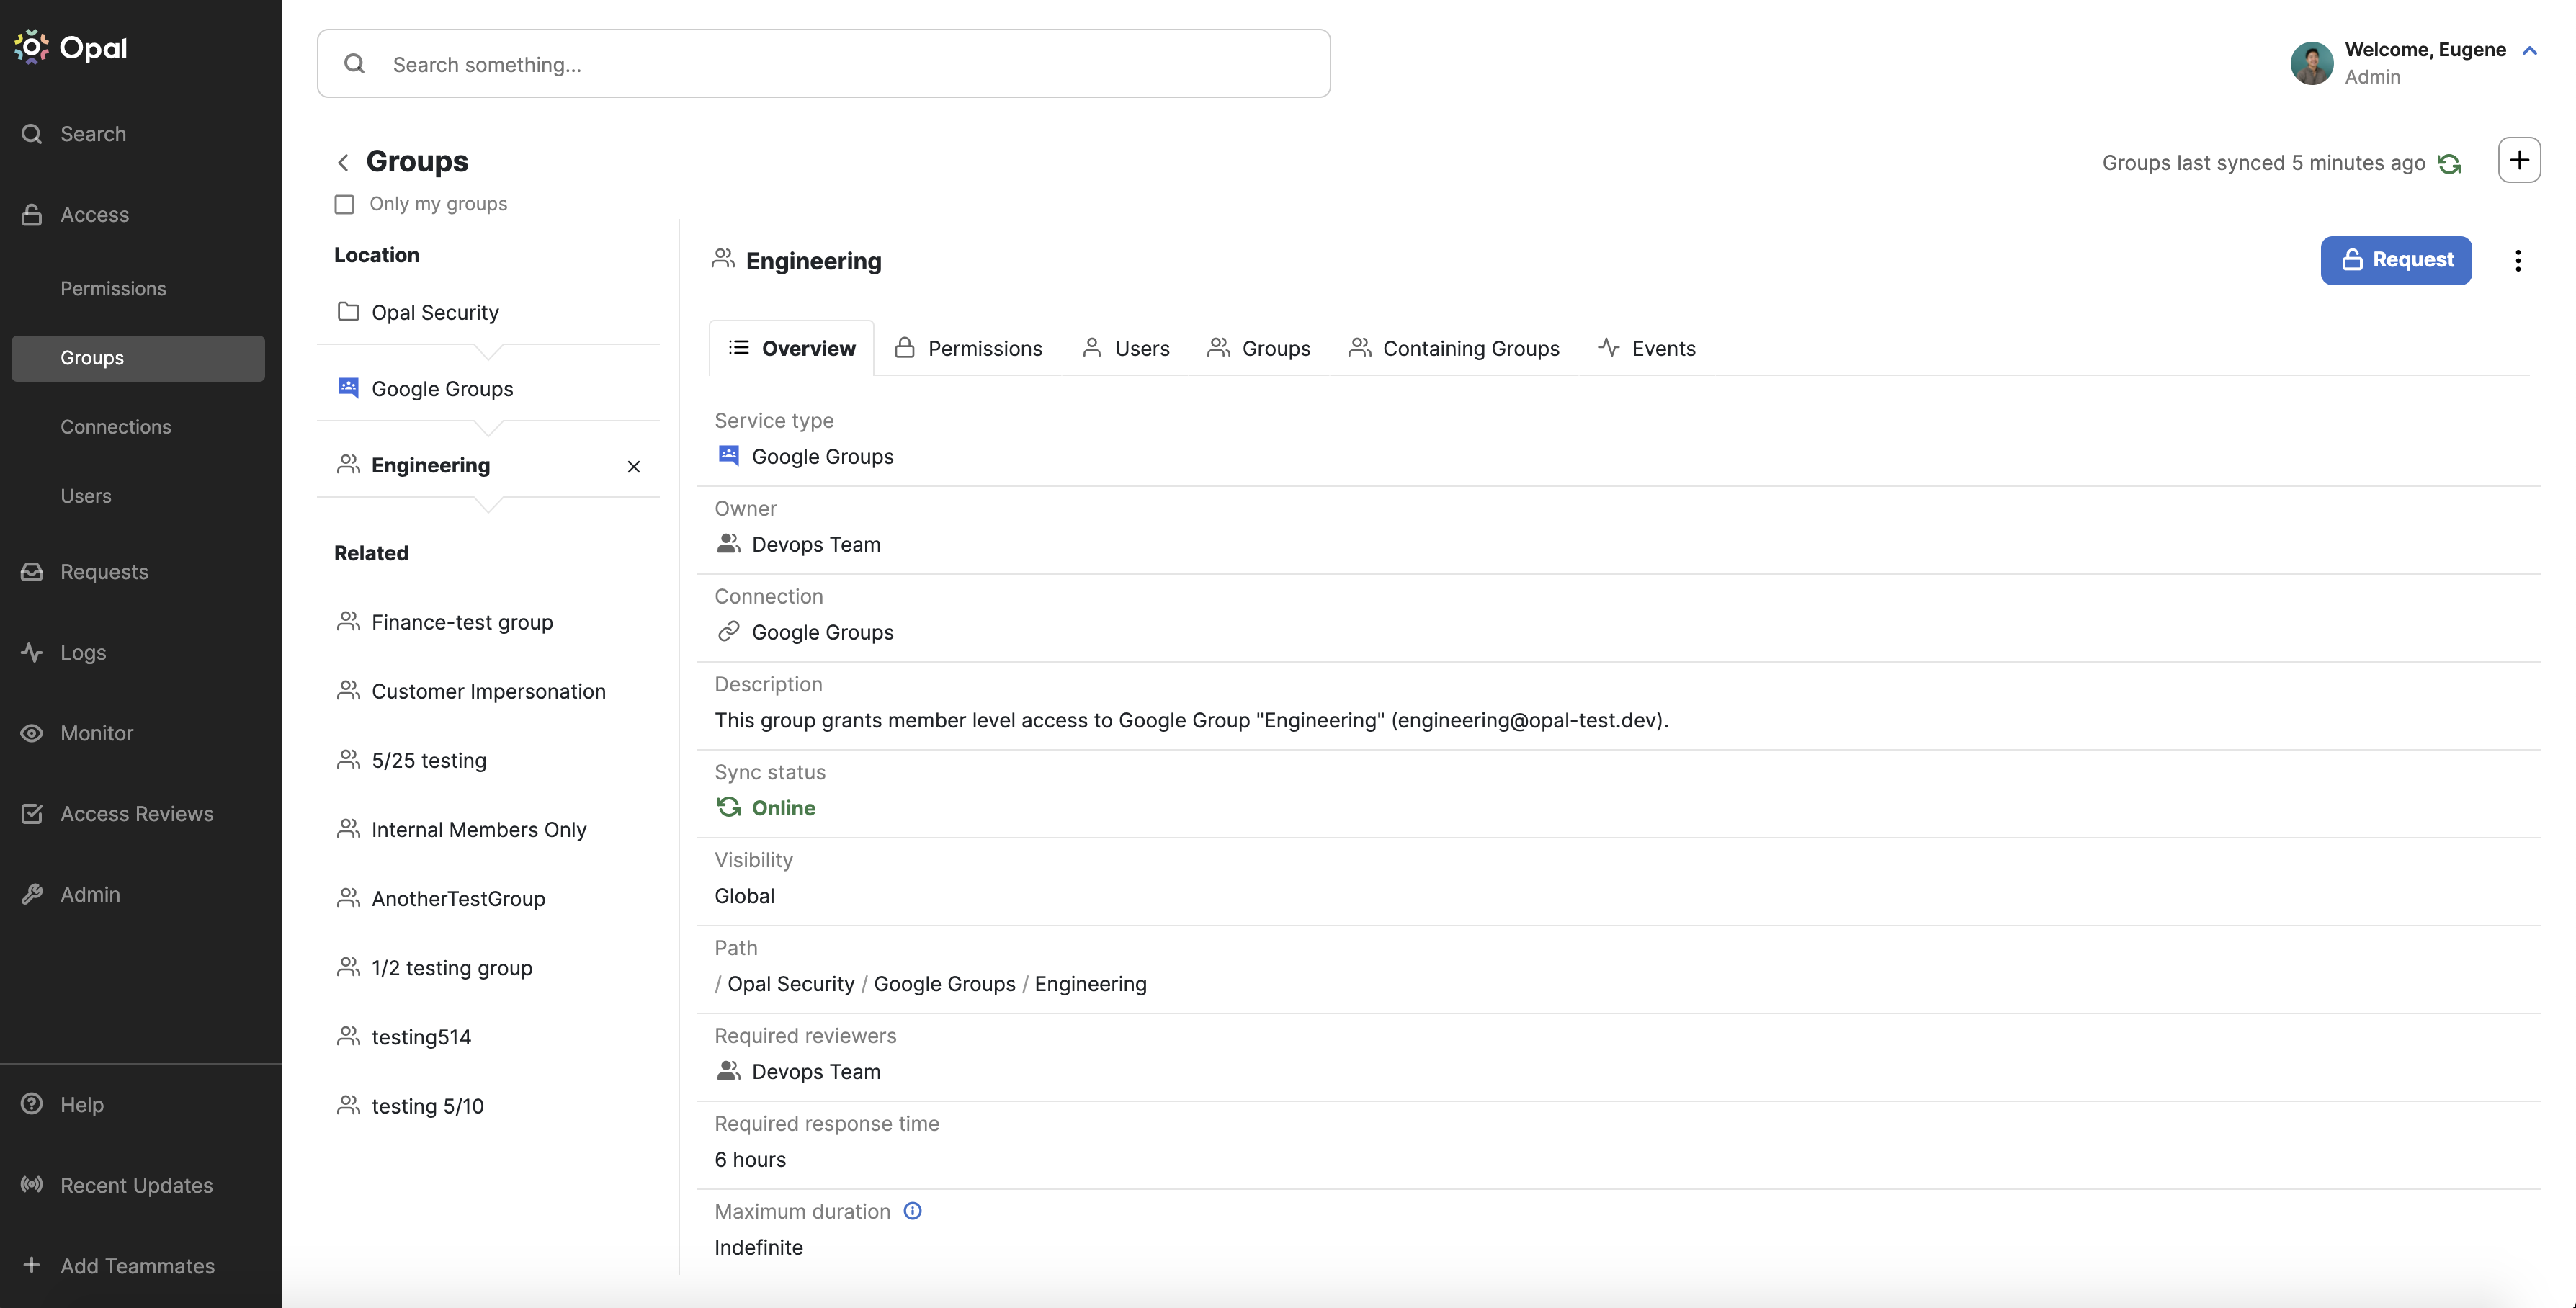The width and height of the screenshot is (2576, 1308).
Task: Click Google Groups in the Path
Action: tap(944, 984)
